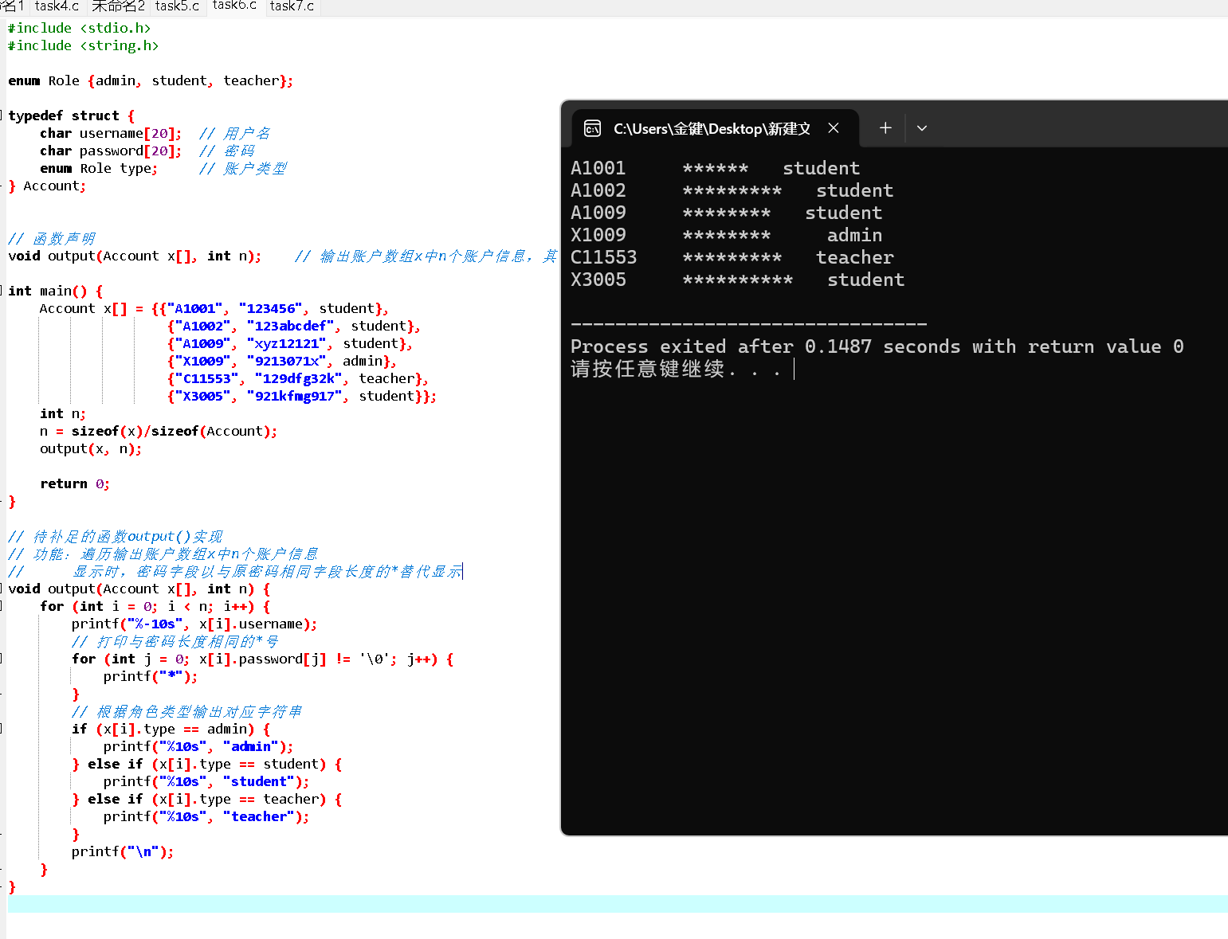Click the '// 待补足的函数output()实现' comment

tap(116, 536)
